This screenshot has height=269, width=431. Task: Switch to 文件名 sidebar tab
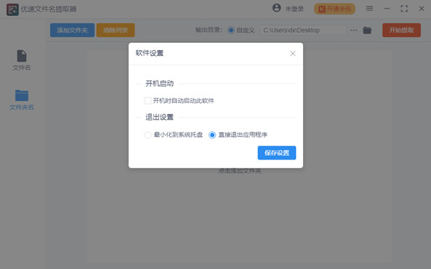(x=22, y=60)
